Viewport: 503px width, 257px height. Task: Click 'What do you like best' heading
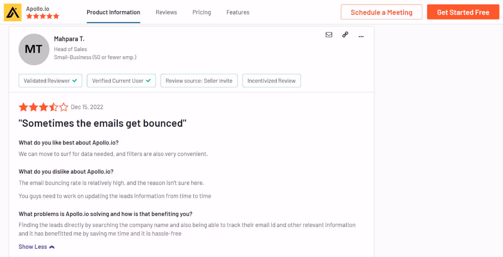(69, 143)
